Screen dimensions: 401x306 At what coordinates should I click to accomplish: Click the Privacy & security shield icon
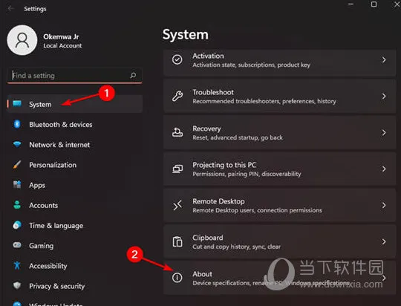pos(17,285)
